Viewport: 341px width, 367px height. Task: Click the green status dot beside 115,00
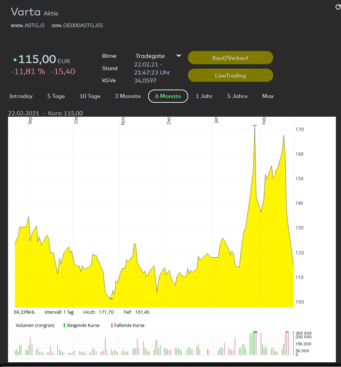pyautogui.click(x=15, y=59)
